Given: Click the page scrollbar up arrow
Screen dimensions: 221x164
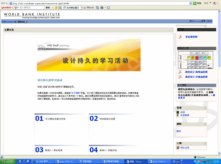Looking at the screenshot, I should tap(219, 12).
